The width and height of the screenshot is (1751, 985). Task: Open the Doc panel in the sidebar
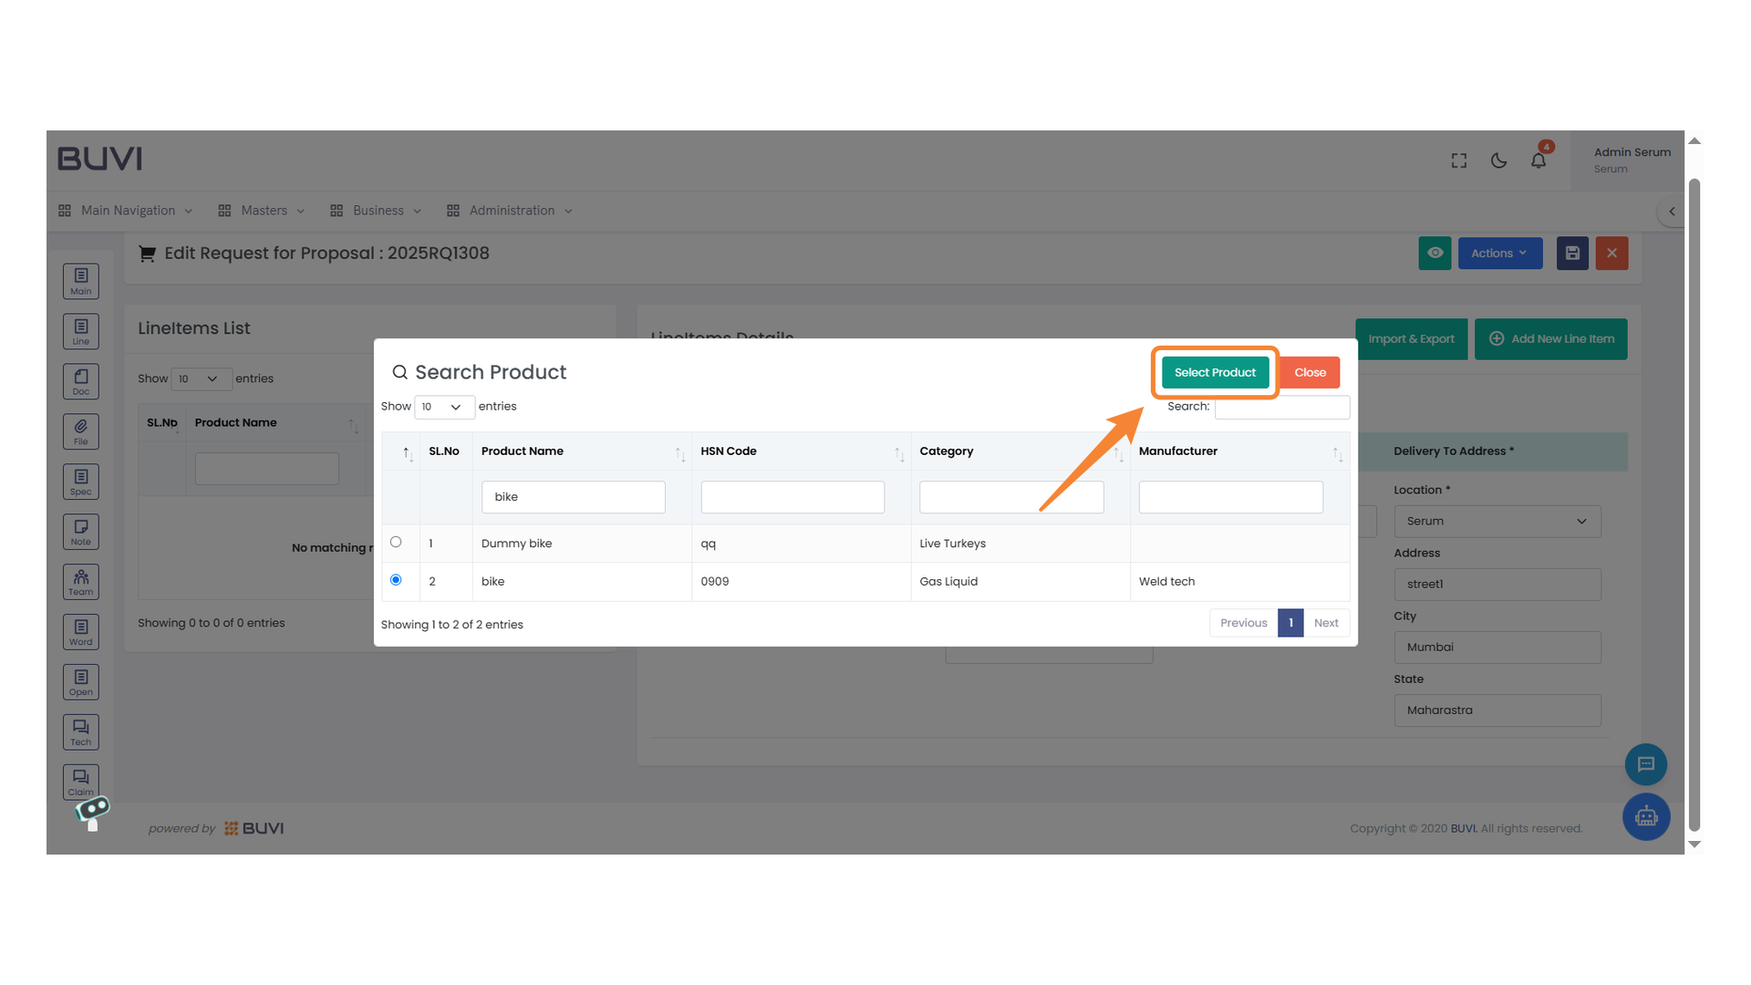click(x=80, y=380)
